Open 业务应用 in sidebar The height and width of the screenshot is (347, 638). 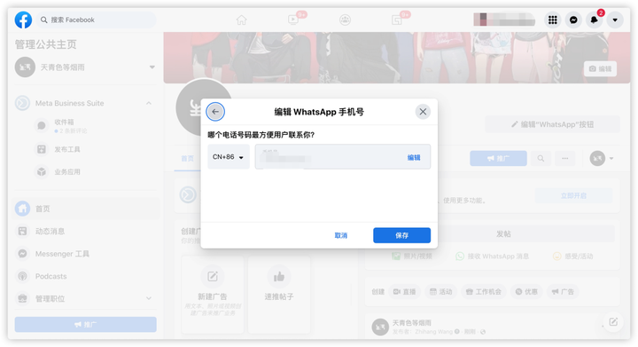[67, 172]
